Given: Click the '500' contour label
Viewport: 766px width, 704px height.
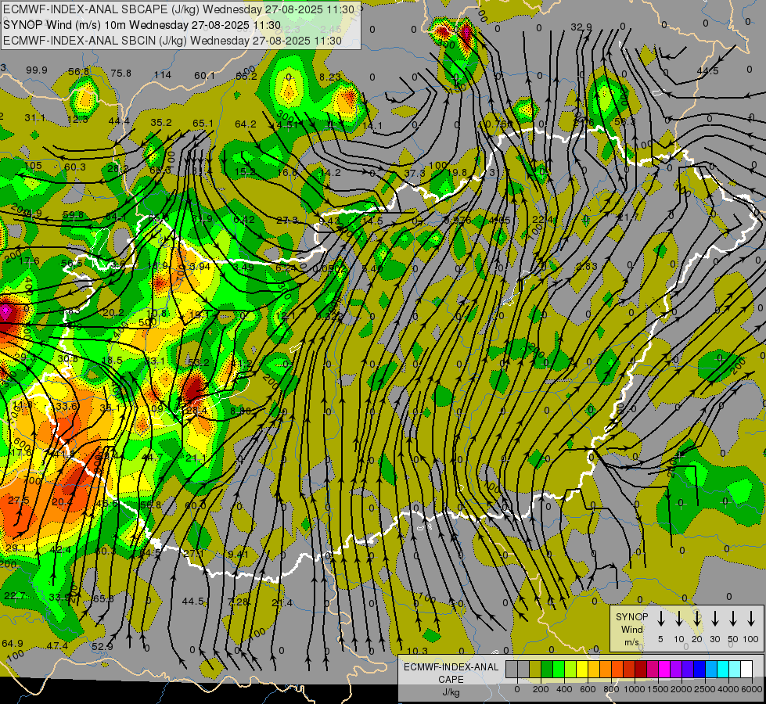Looking at the screenshot, I should 147,322.
